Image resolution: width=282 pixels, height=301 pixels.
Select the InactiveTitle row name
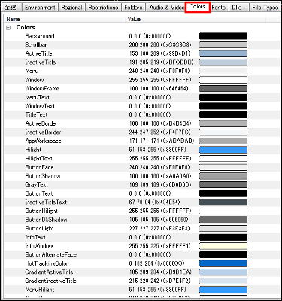tap(41, 62)
